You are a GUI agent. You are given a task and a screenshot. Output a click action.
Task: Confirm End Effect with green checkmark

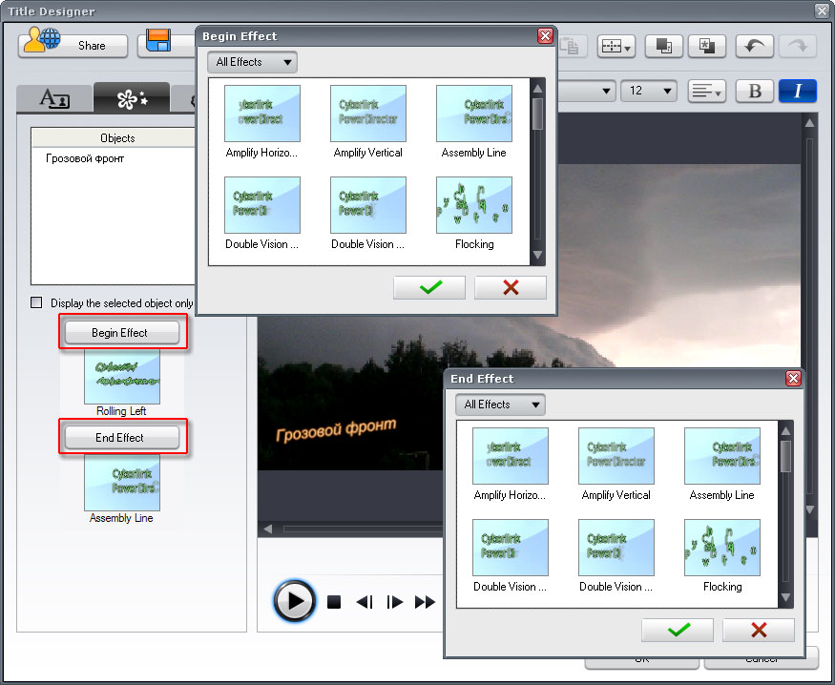pos(678,631)
